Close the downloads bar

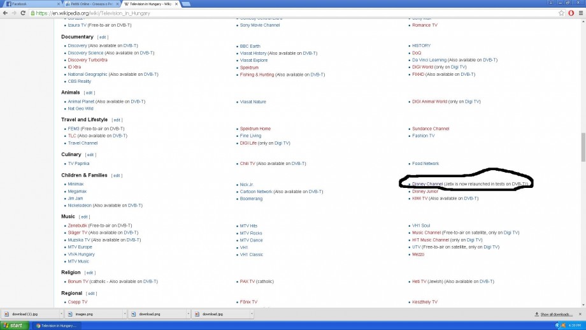580,314
